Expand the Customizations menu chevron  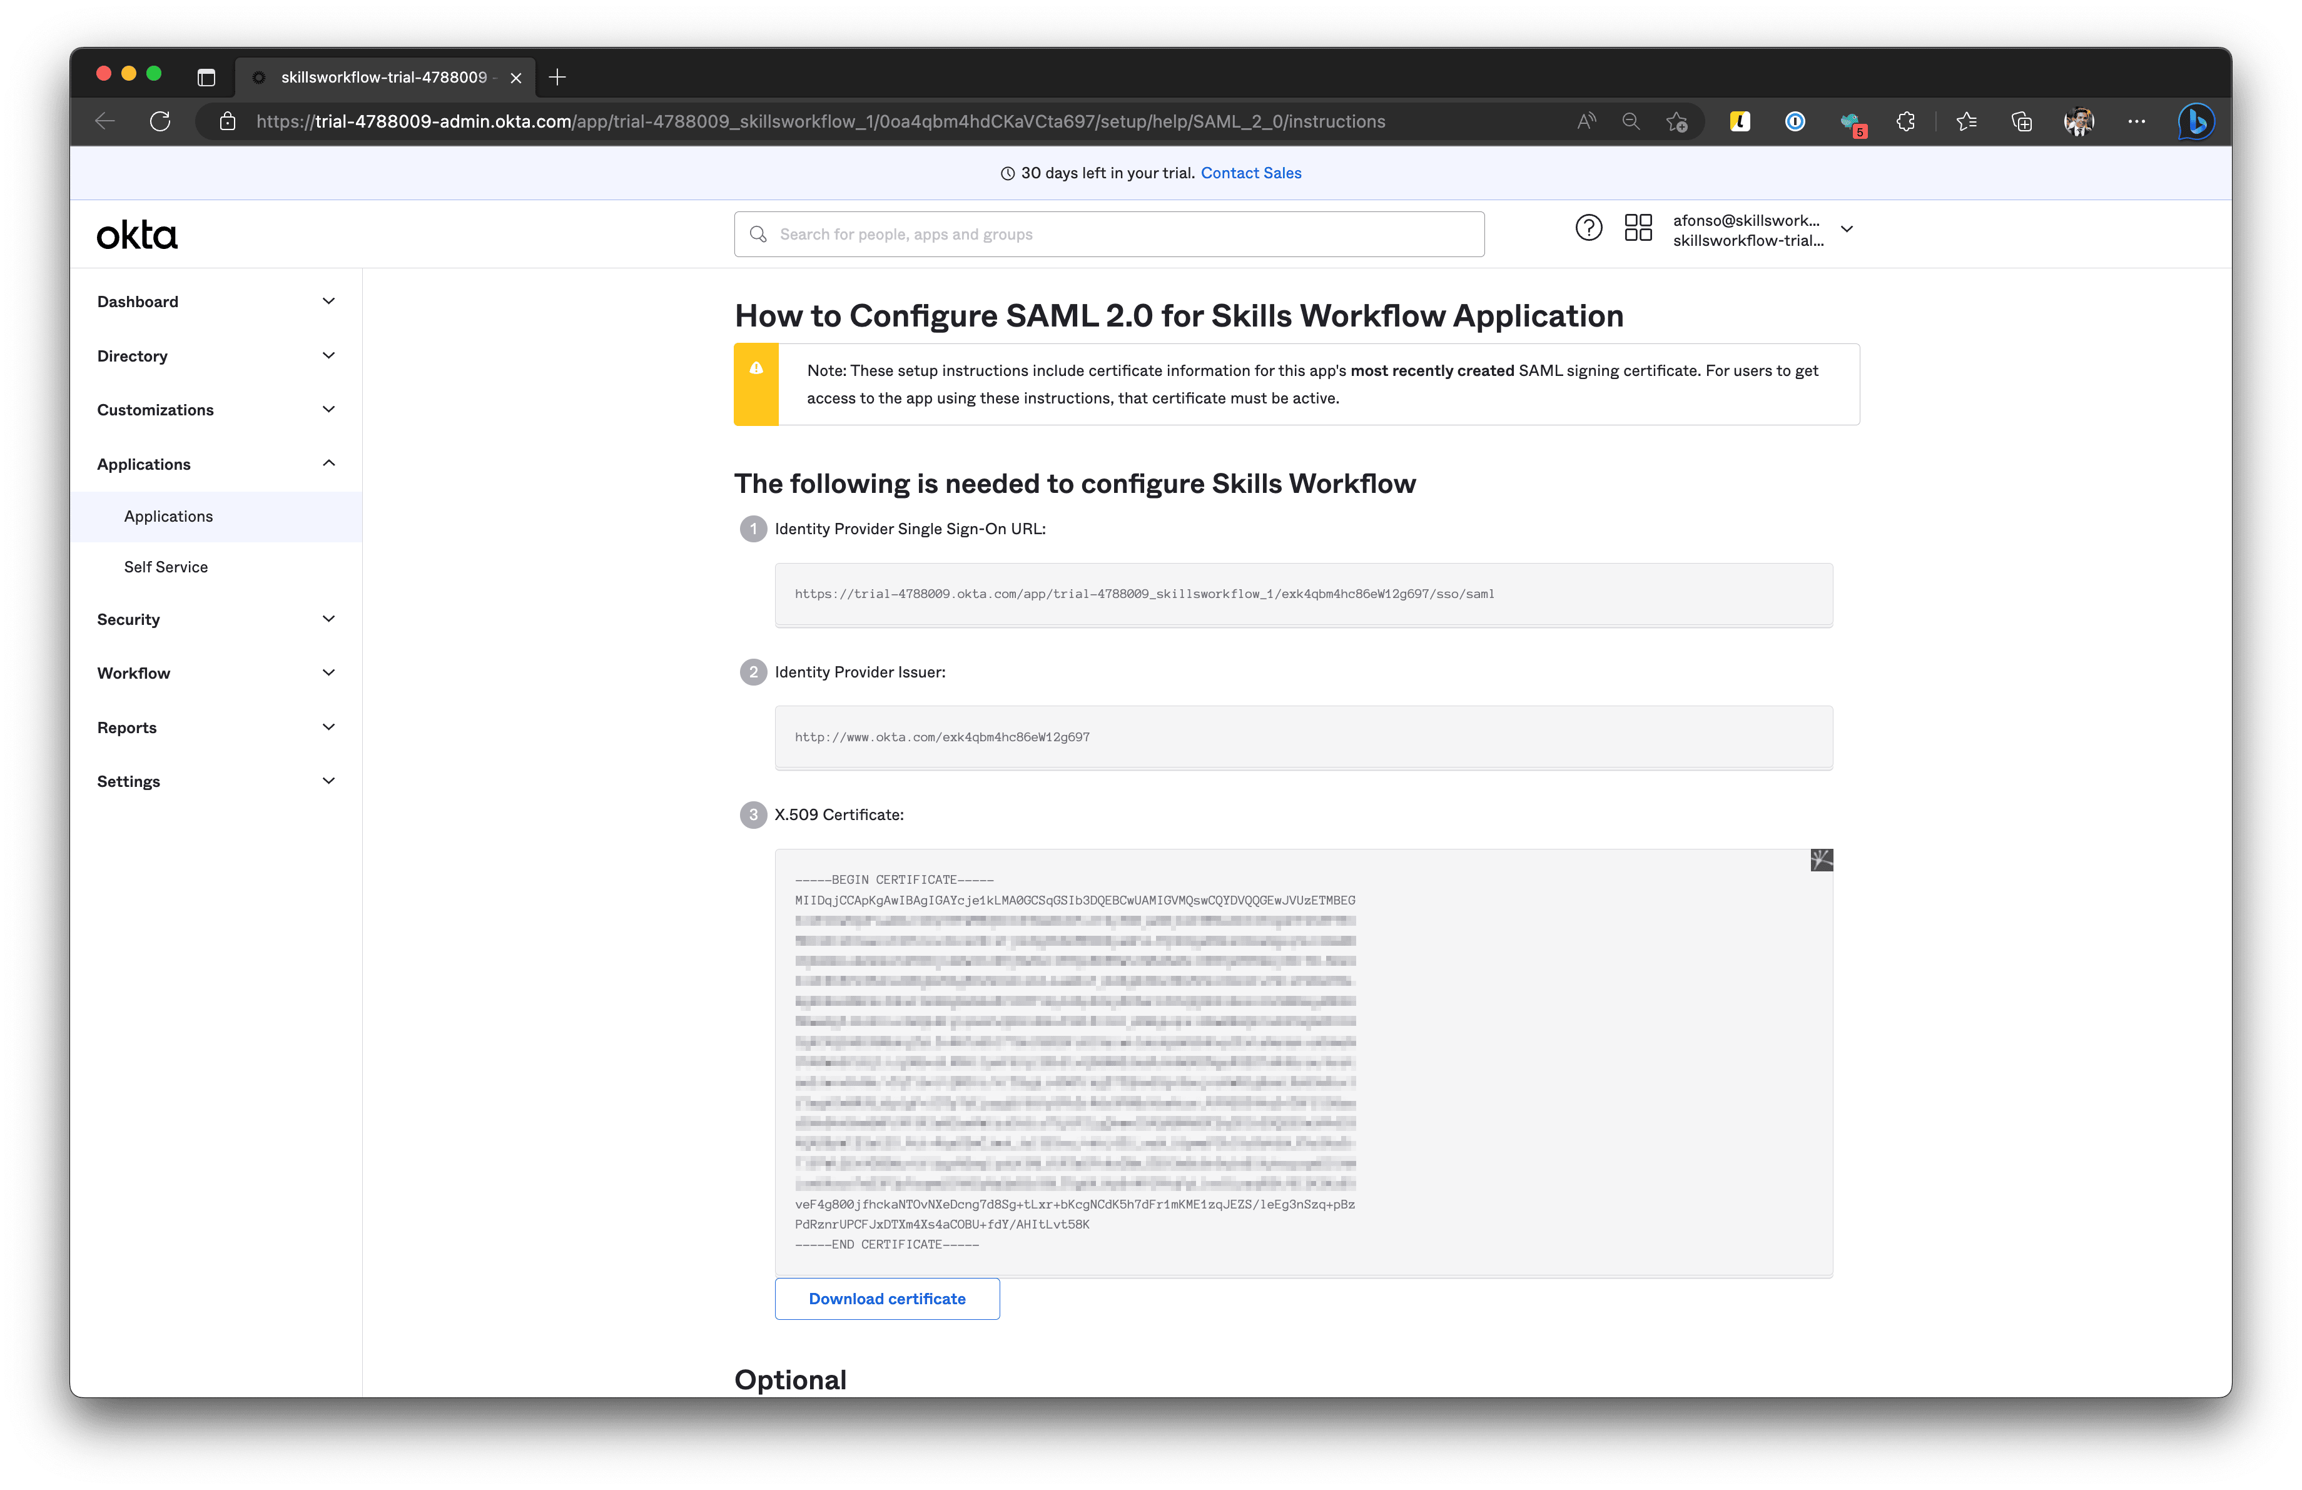[x=329, y=410]
